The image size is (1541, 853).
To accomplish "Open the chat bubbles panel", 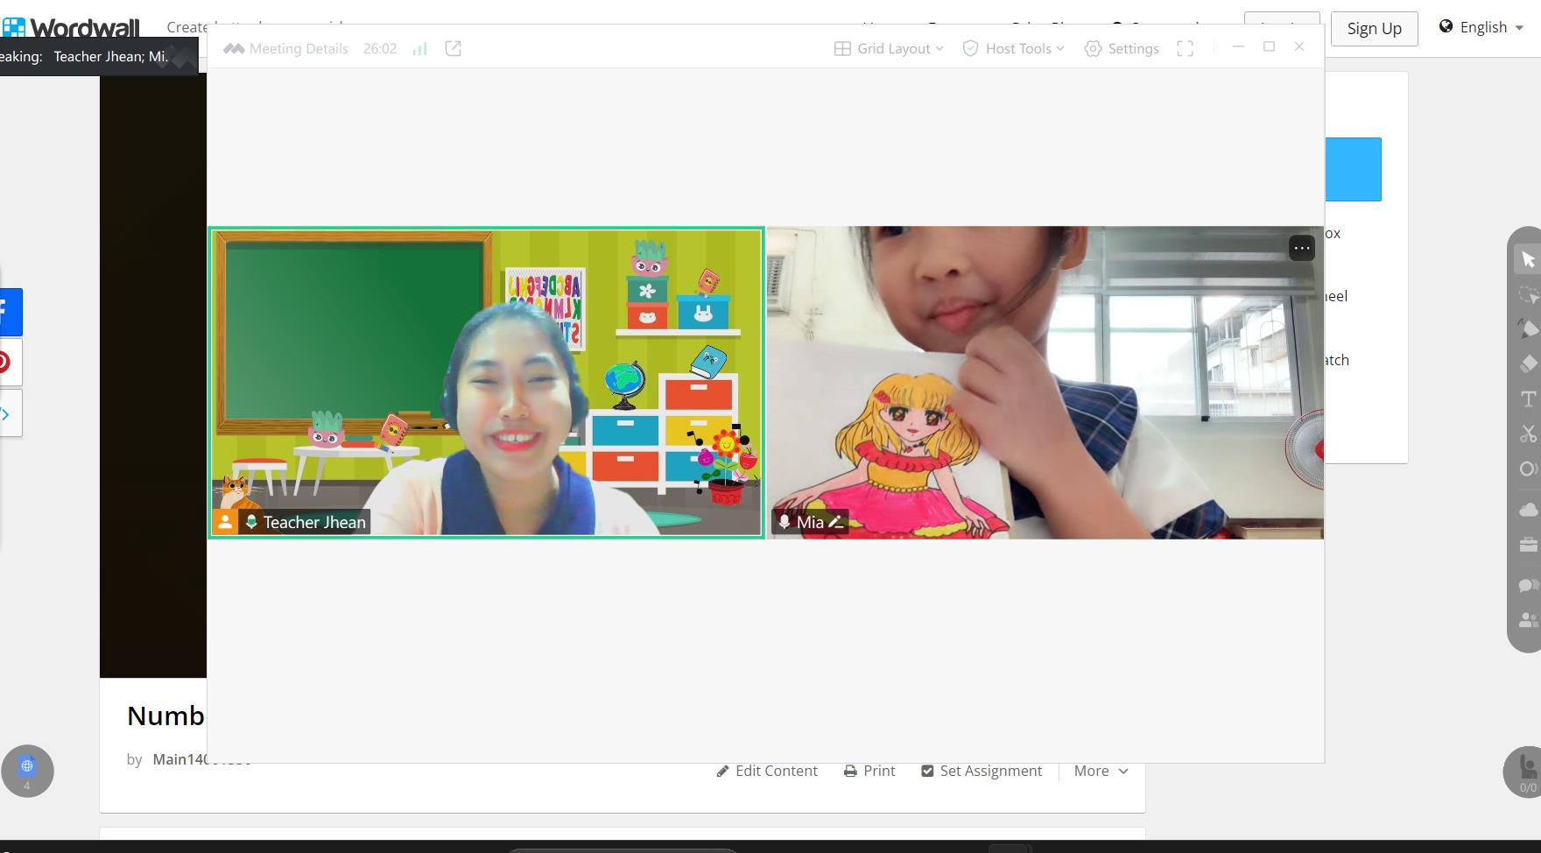I will point(1528,584).
